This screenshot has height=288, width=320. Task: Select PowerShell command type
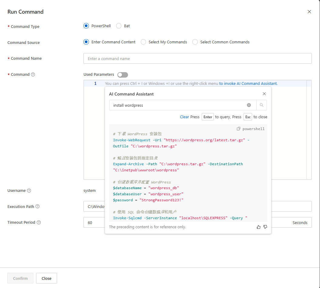(x=86, y=26)
